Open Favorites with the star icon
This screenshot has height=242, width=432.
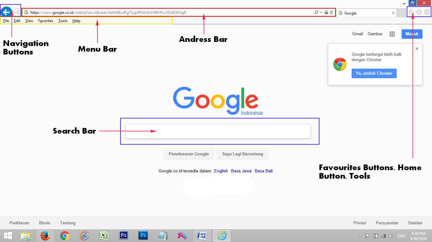[x=419, y=12]
